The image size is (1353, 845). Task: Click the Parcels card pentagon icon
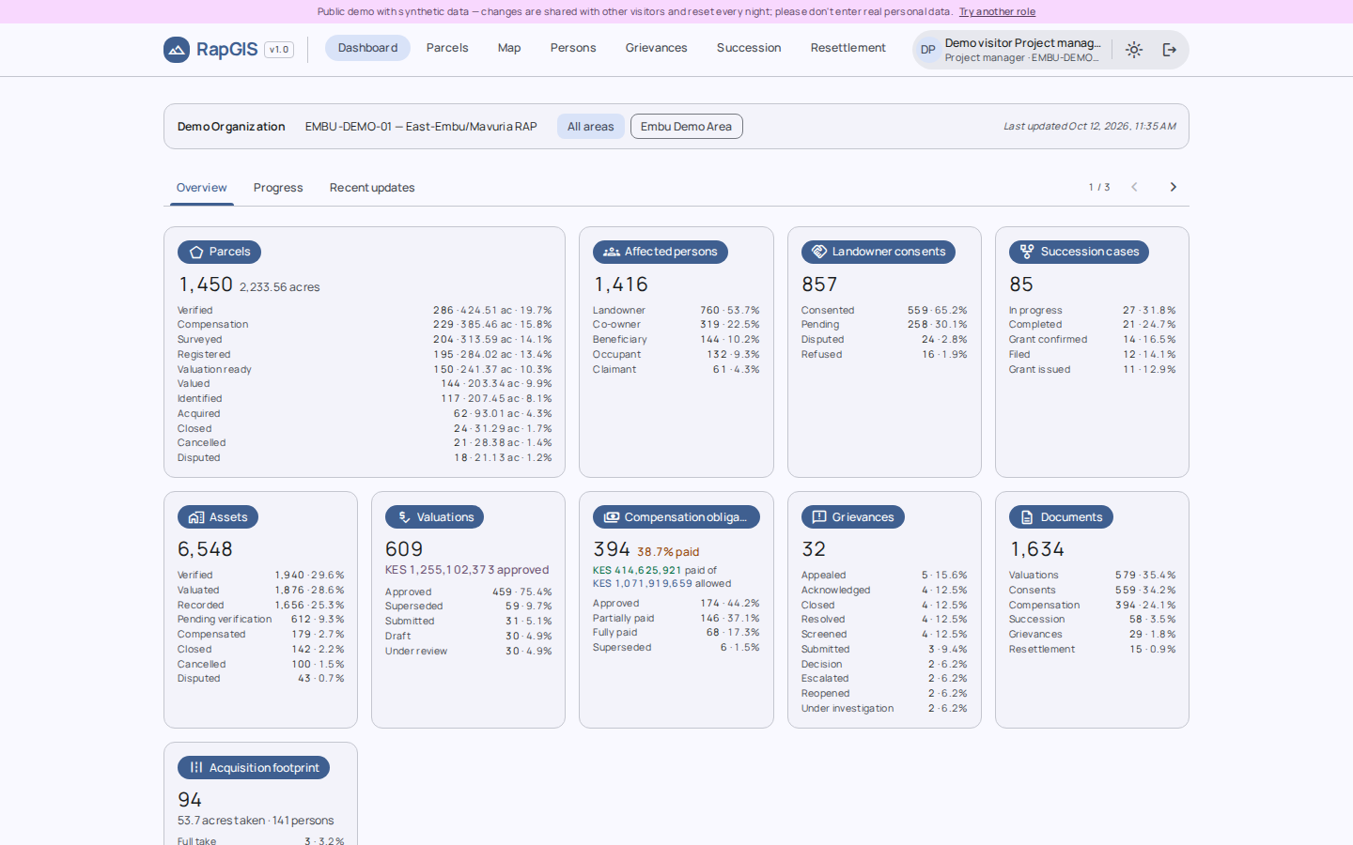tap(196, 252)
